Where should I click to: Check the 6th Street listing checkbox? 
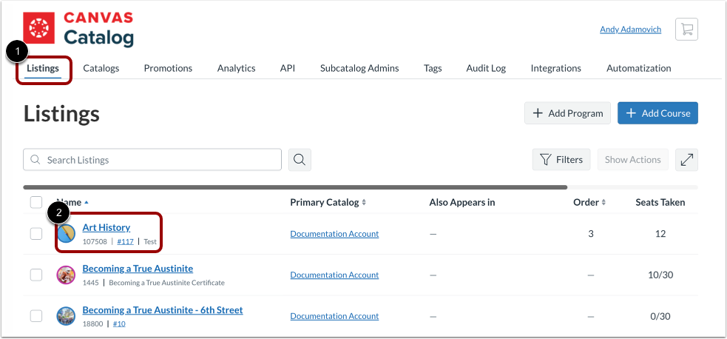[36, 316]
